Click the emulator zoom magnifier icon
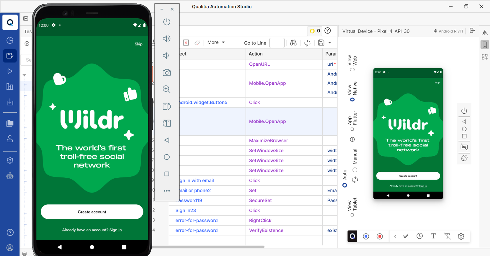The image size is (490, 256). click(x=166, y=89)
